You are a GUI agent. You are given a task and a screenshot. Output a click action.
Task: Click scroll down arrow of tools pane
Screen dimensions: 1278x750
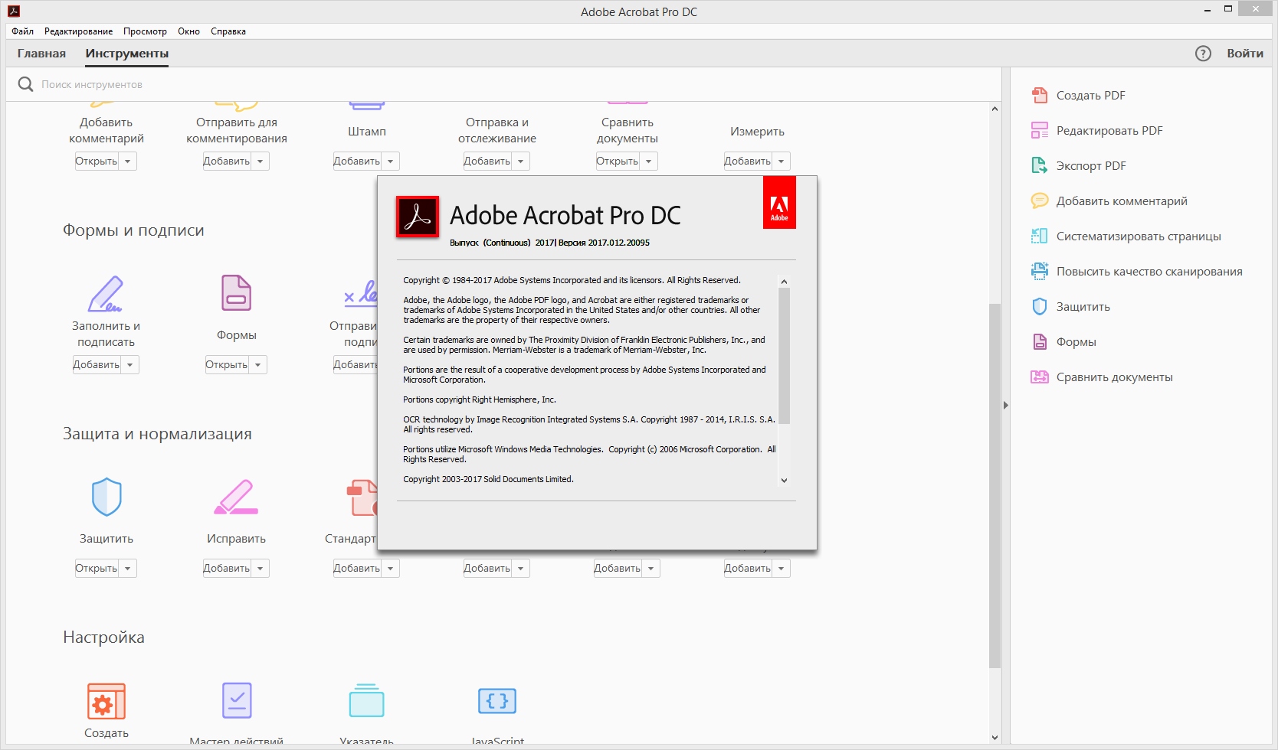pyautogui.click(x=995, y=738)
